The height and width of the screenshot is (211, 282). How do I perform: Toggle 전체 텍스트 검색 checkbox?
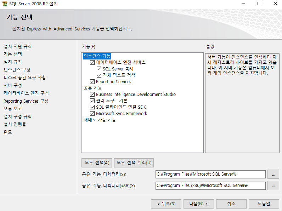coord(99,75)
